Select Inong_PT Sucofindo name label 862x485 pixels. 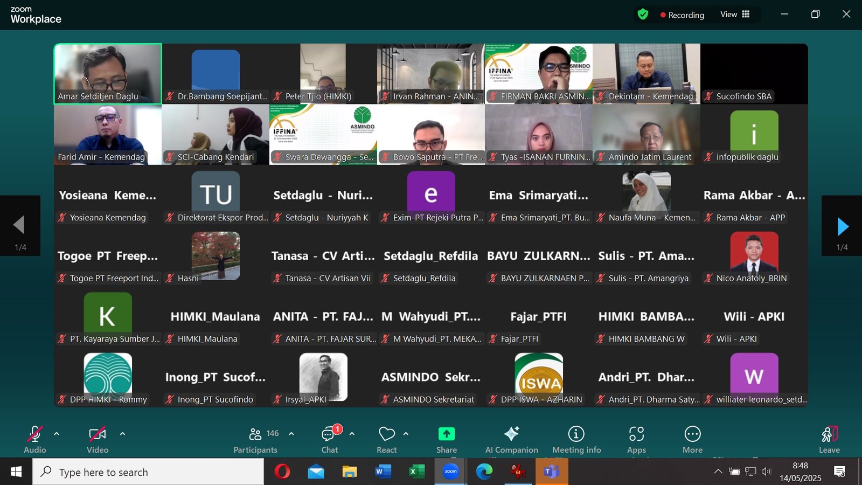click(x=215, y=399)
